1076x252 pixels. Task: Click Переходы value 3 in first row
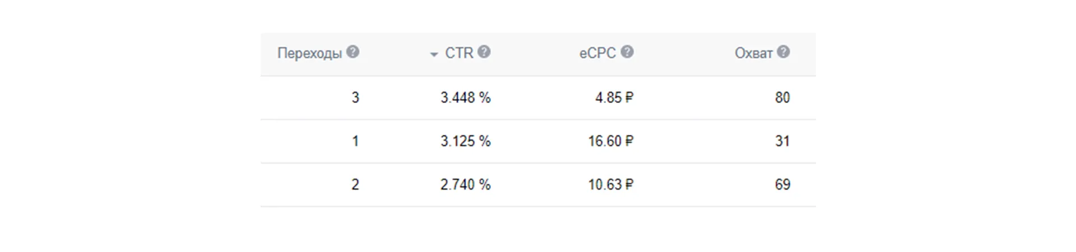click(355, 97)
